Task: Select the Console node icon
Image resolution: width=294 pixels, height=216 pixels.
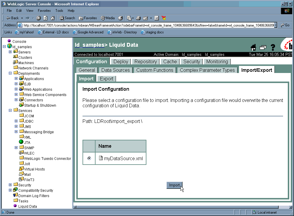Action: [9, 41]
